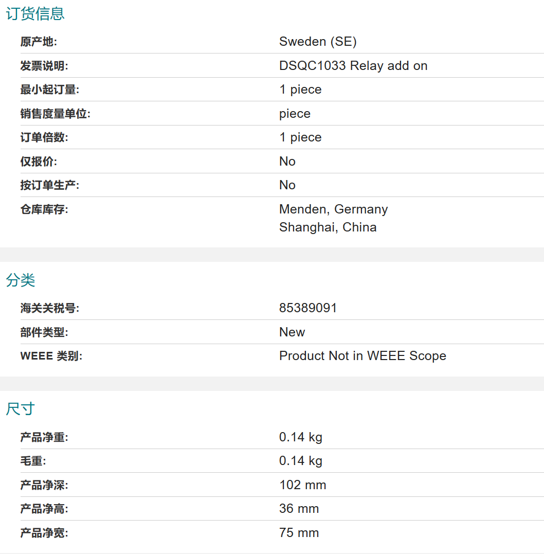Click the Shanghai, China warehouse entry
Viewport: 544px width, 554px height.
[x=328, y=227]
